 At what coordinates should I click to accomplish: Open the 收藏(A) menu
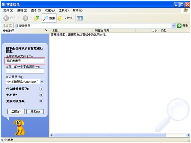pos(50,11)
